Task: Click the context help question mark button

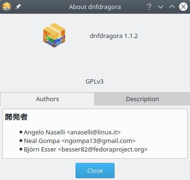Action: [x=149, y=7]
